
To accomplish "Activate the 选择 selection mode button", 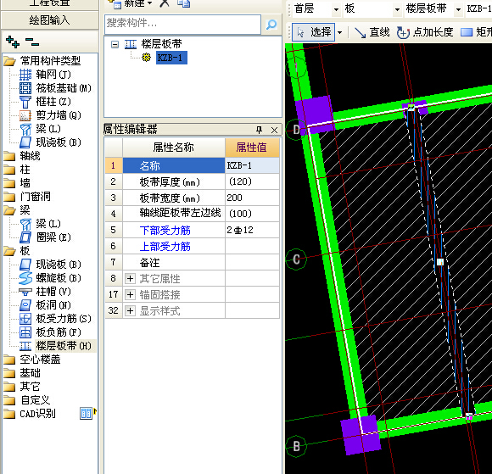I will tap(313, 32).
